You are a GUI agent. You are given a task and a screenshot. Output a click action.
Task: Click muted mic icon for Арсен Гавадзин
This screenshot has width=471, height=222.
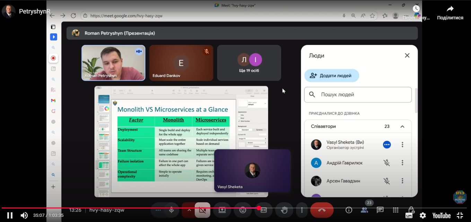click(387, 181)
